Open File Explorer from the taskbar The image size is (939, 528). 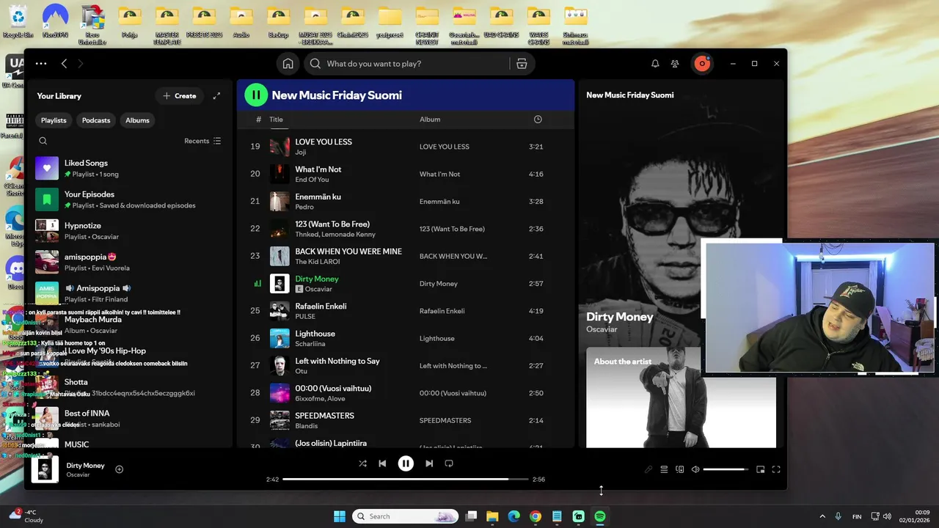(x=492, y=516)
